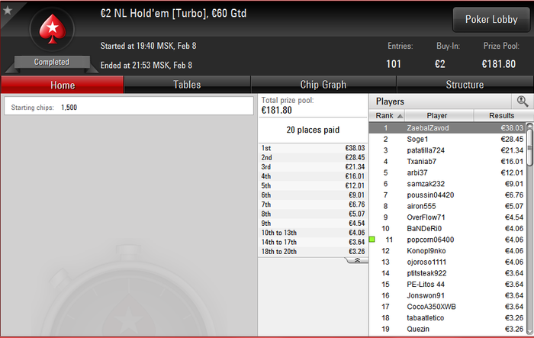Click the Player column header
The width and height of the screenshot is (534, 338).
pyautogui.click(x=439, y=115)
